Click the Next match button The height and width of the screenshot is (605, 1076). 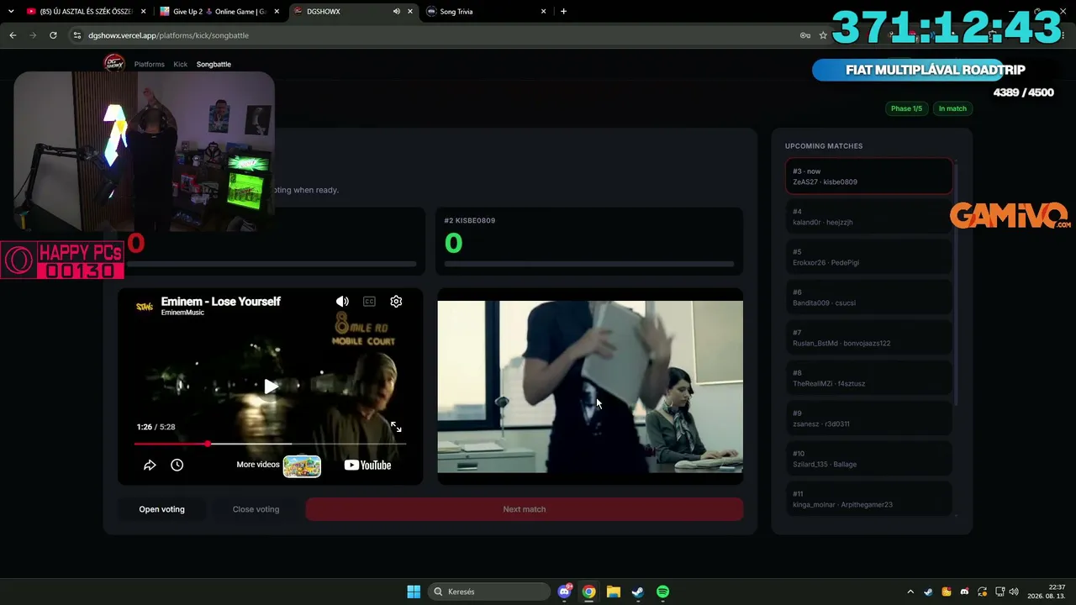(x=525, y=509)
